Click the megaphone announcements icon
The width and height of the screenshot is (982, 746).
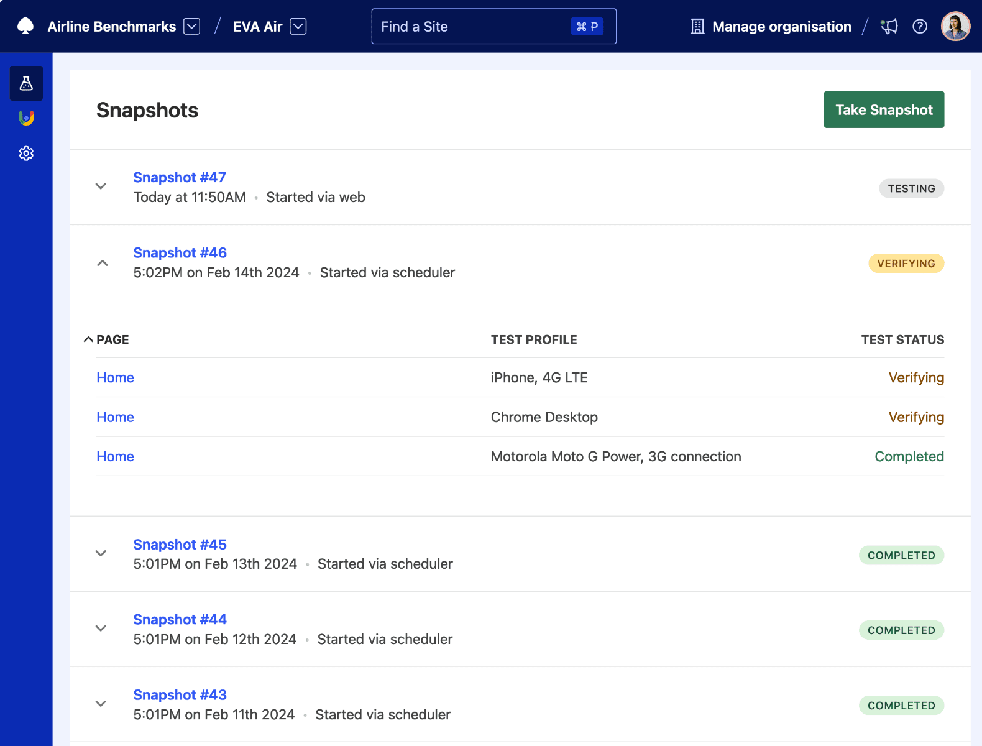pyautogui.click(x=889, y=26)
